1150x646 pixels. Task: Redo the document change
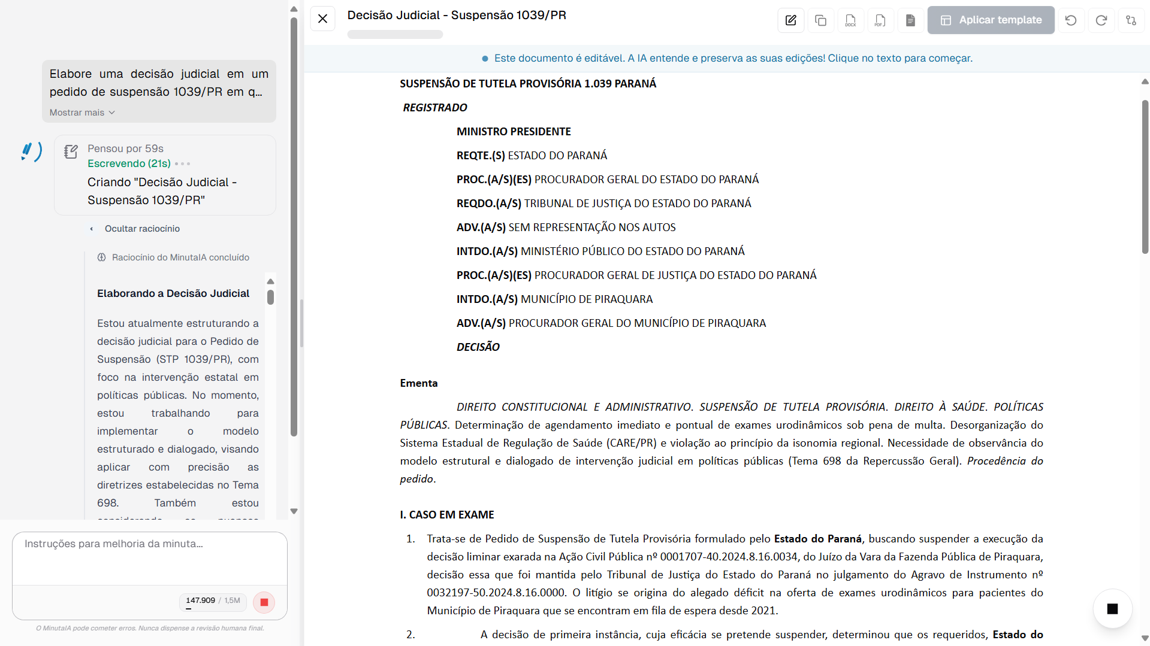click(1101, 20)
